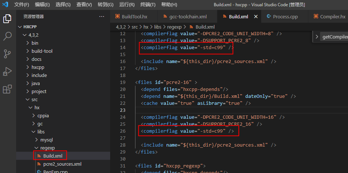This screenshot has height=173, width=348.
Task: Open the 终端(T) menu
Action: pyautogui.click(x=148, y=5)
